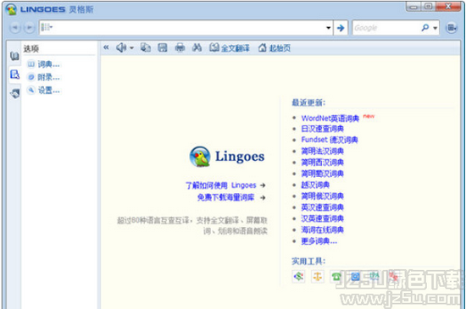466x309 pixels.
Task: Click the print icon in toolbar
Action: (180, 47)
